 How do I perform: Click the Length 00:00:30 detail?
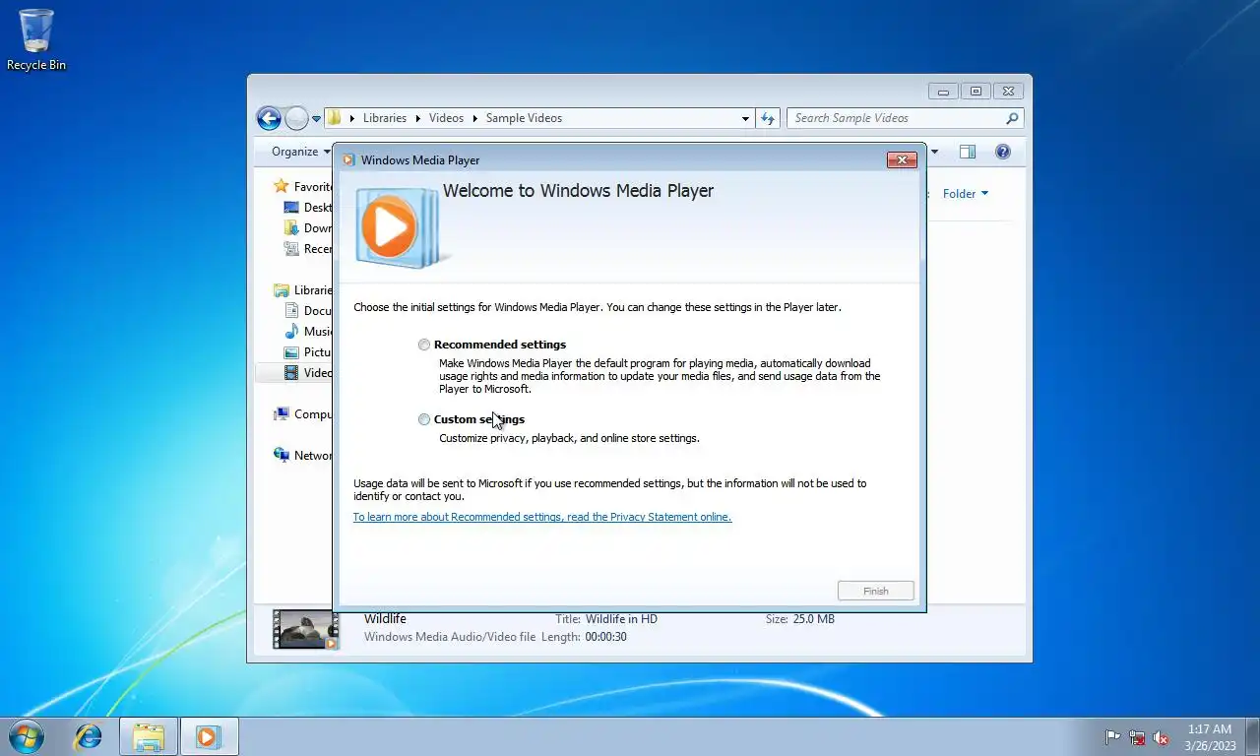584,637
